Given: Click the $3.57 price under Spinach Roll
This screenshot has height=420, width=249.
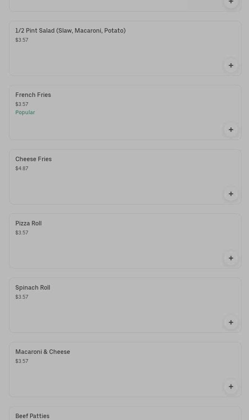Looking at the screenshot, I should [22, 297].
